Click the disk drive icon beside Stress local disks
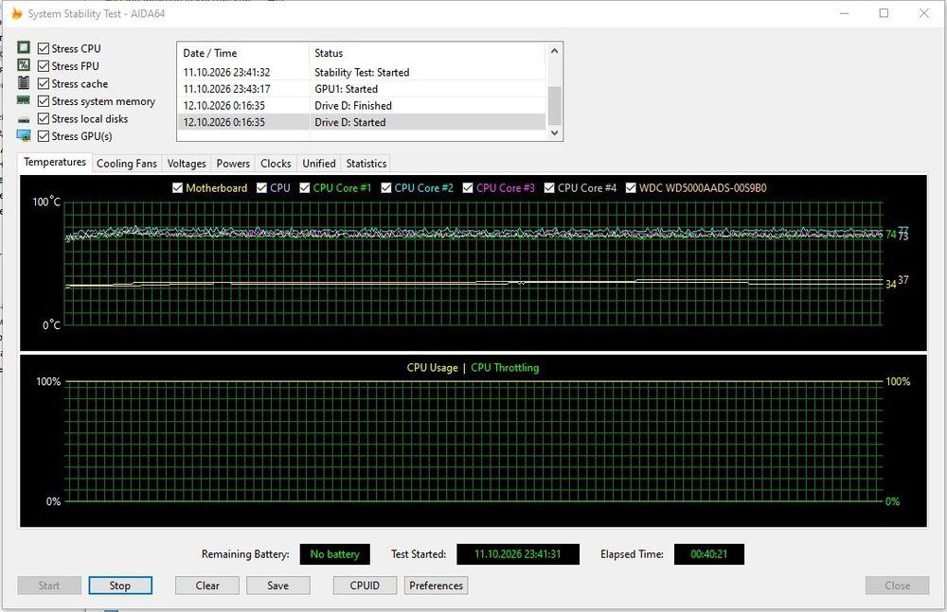Image resolution: width=947 pixels, height=612 pixels. pyautogui.click(x=24, y=119)
